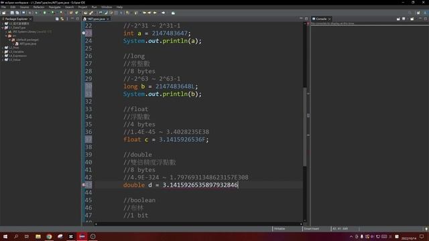This screenshot has height=241, width=429.
Task: Expand the L4_Expression project
Action: [3, 56]
